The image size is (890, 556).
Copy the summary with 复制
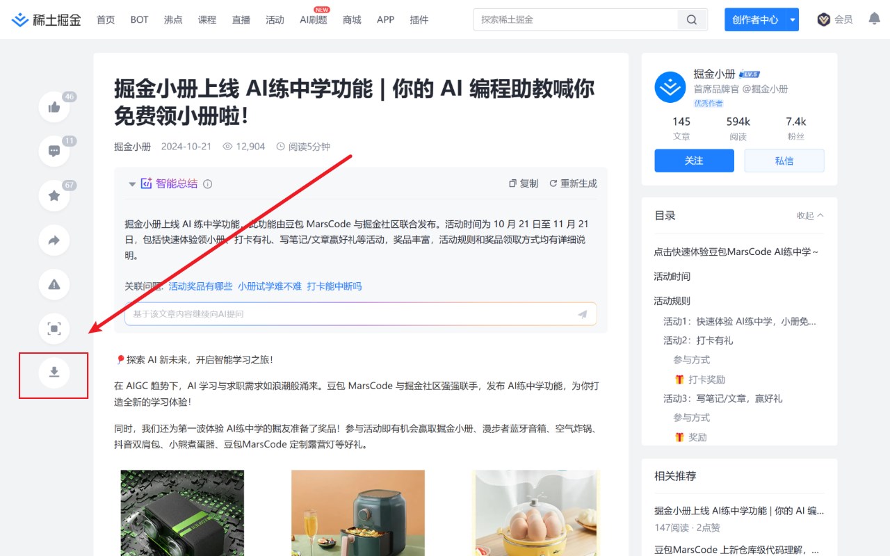(x=524, y=183)
